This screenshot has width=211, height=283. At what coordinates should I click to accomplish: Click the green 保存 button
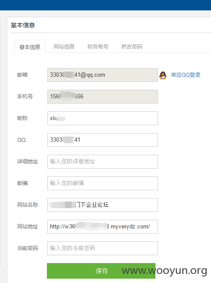click(x=101, y=271)
